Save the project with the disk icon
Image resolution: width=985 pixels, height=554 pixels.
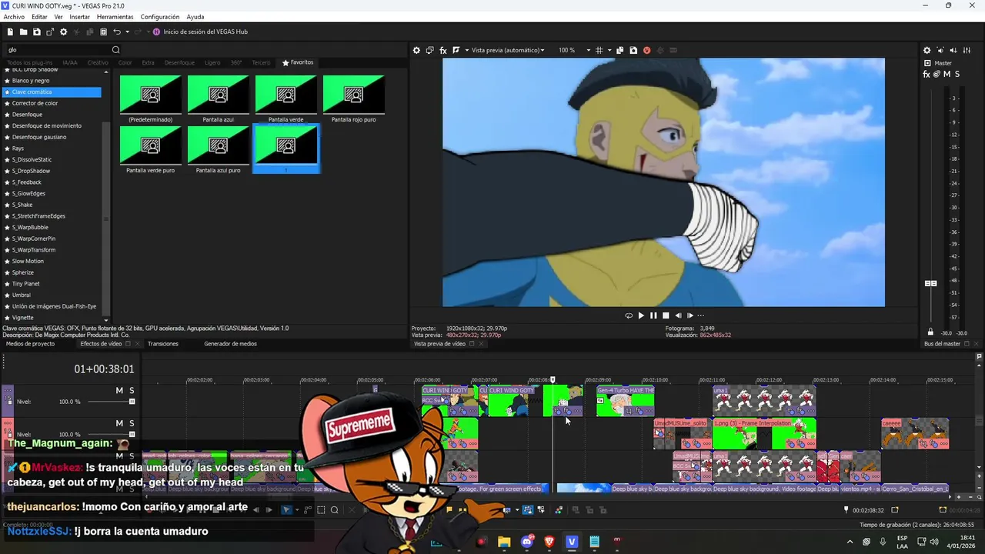(36, 32)
